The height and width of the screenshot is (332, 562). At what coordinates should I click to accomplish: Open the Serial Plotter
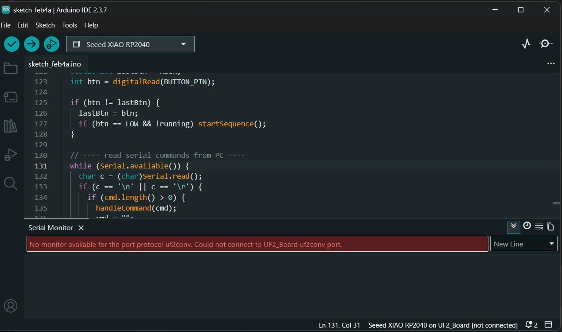click(x=526, y=44)
